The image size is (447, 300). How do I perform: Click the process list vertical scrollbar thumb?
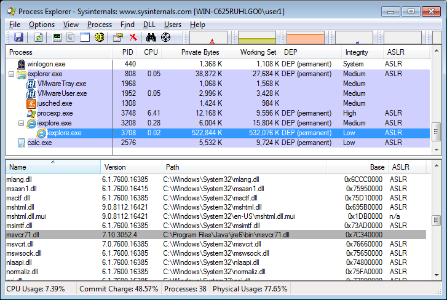point(437,130)
